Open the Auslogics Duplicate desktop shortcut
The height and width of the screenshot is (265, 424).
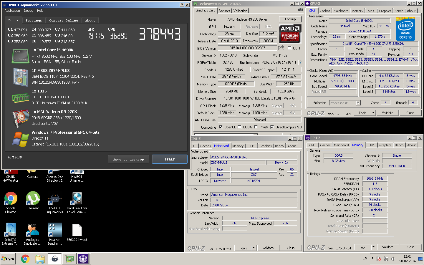(33, 234)
